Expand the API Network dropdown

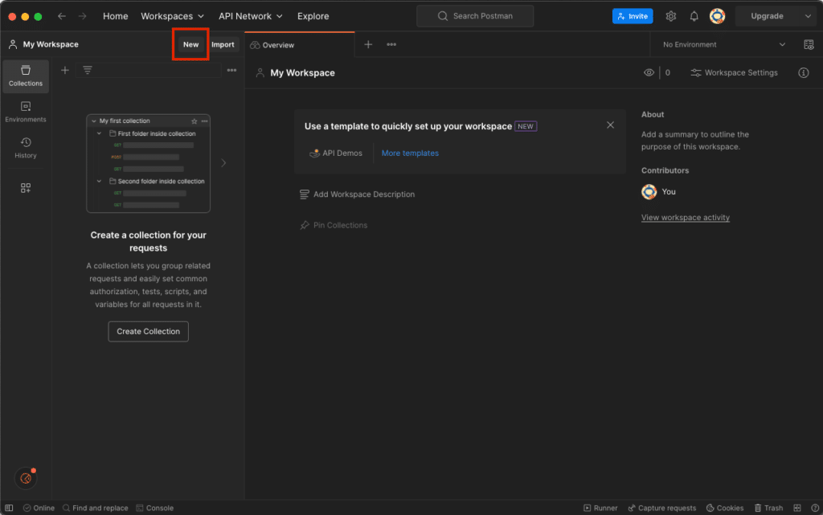[250, 16]
